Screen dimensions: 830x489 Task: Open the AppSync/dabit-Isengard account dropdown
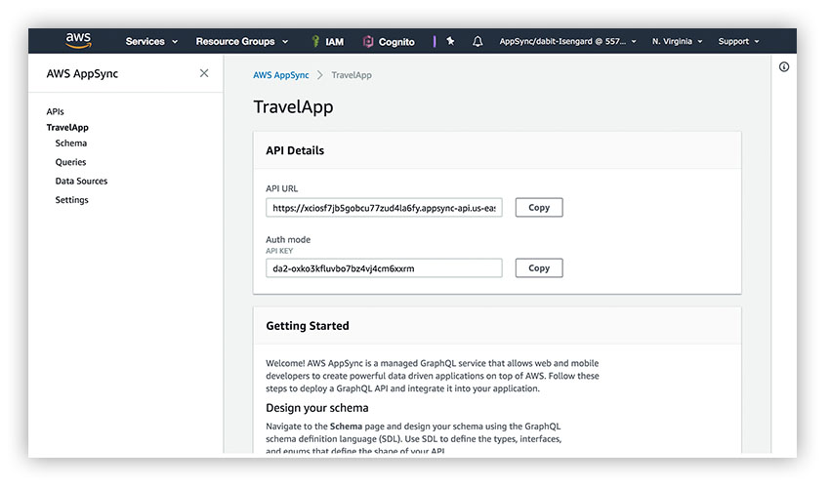click(x=568, y=41)
